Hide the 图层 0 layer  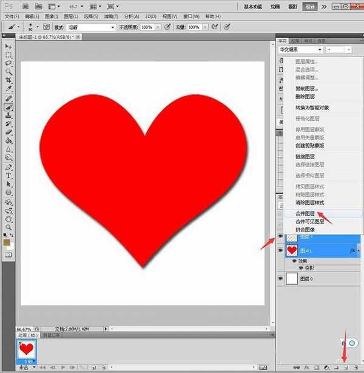click(280, 278)
